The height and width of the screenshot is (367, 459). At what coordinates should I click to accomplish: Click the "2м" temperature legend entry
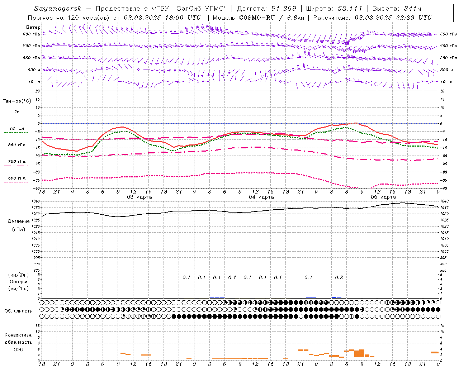pyautogui.click(x=17, y=112)
